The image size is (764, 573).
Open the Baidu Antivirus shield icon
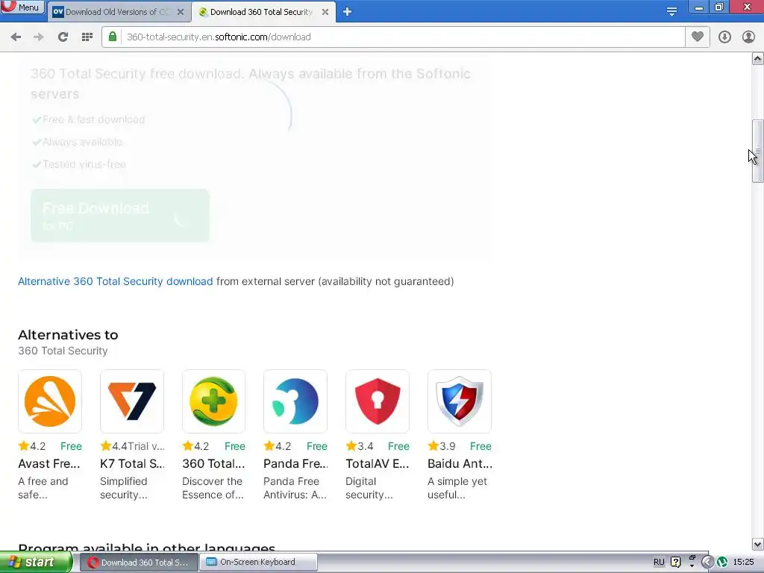pos(459,401)
